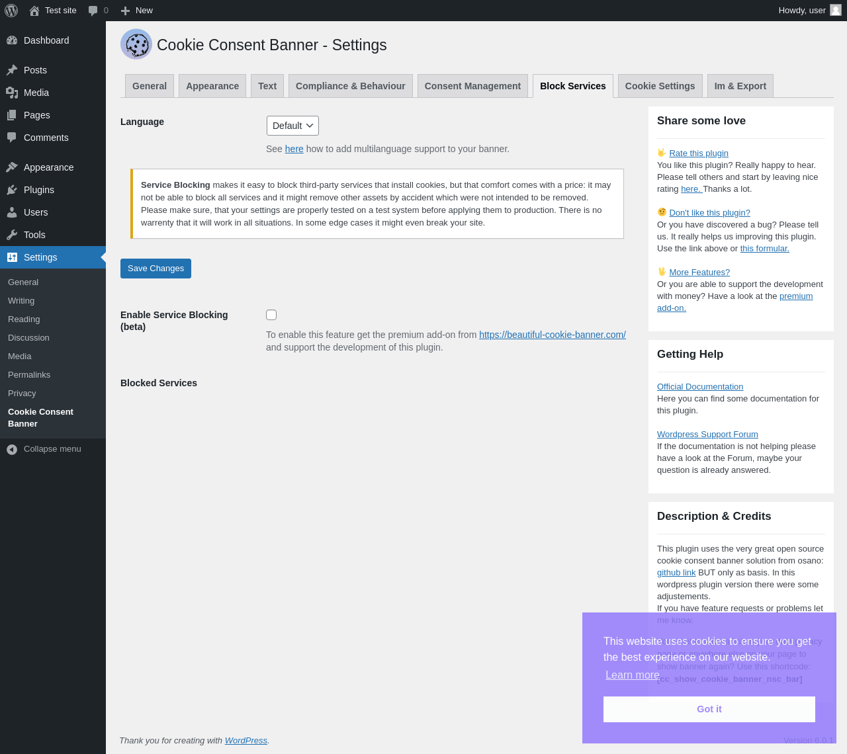Click the Tools wrench icon
This screenshot has height=754, width=847.
tap(12, 235)
